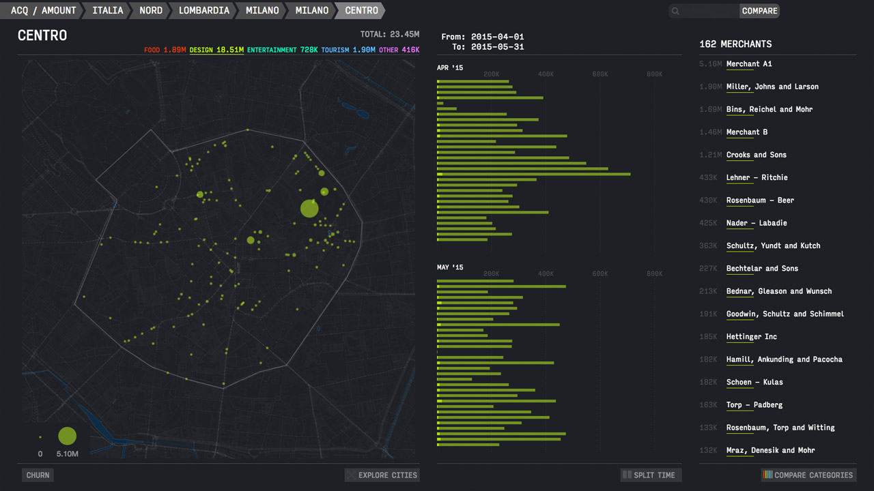Open Hamill, Ankunding and Pacocha
The width and height of the screenshot is (874, 491).
(x=785, y=359)
